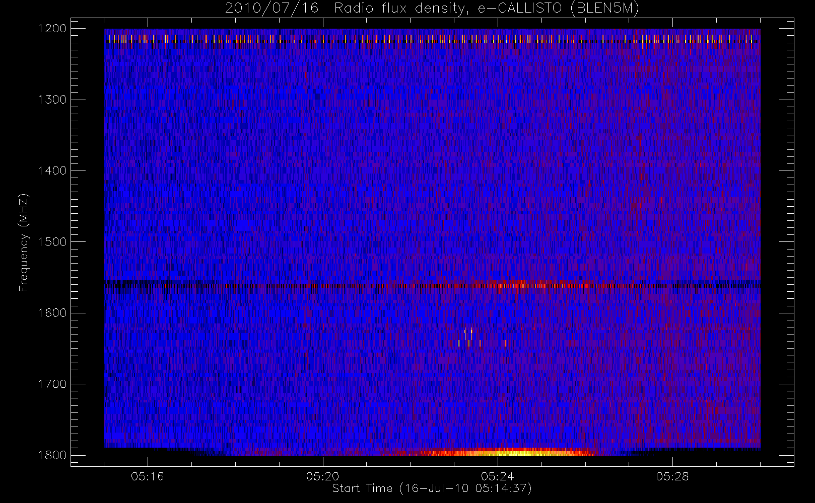
Task: Click the 'Start Time (16-Jul-10 05:14:37)' axis title
Action: (x=432, y=488)
